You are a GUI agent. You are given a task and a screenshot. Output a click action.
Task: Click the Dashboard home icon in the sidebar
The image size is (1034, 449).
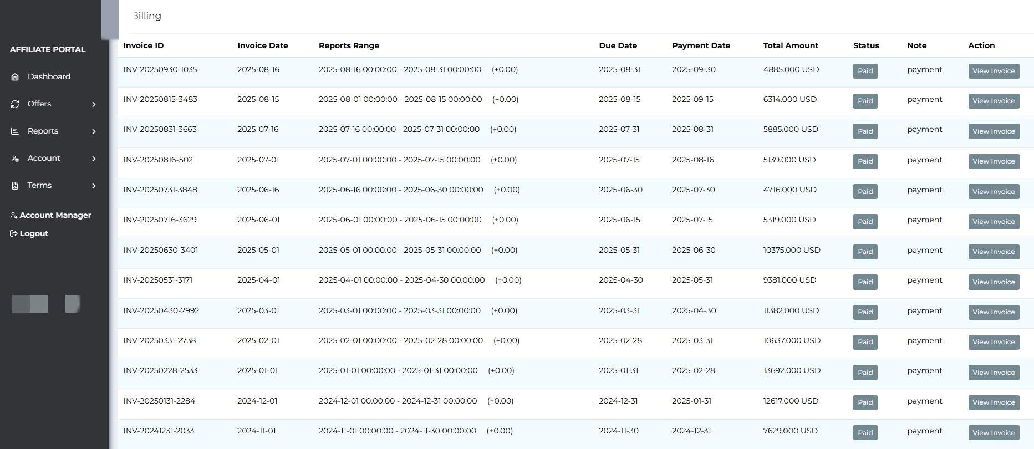coord(15,77)
